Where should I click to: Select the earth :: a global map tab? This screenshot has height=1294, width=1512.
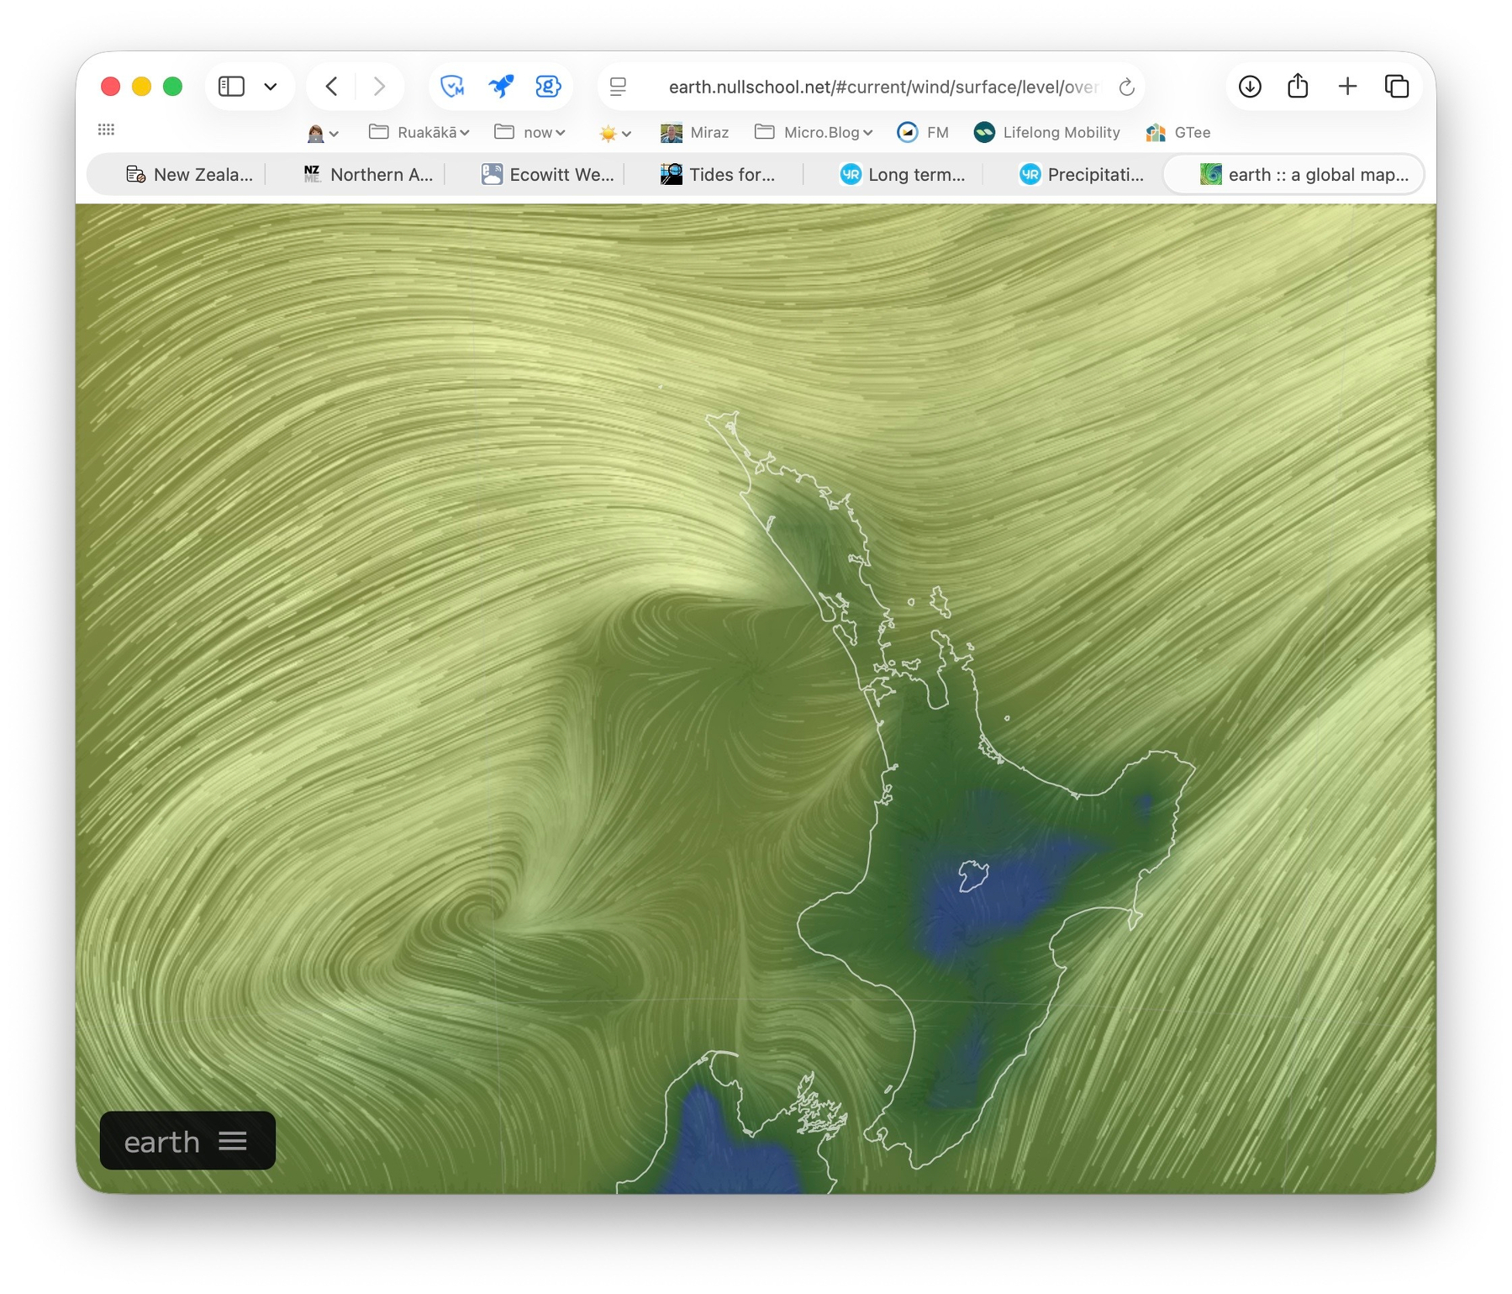[x=1295, y=175]
